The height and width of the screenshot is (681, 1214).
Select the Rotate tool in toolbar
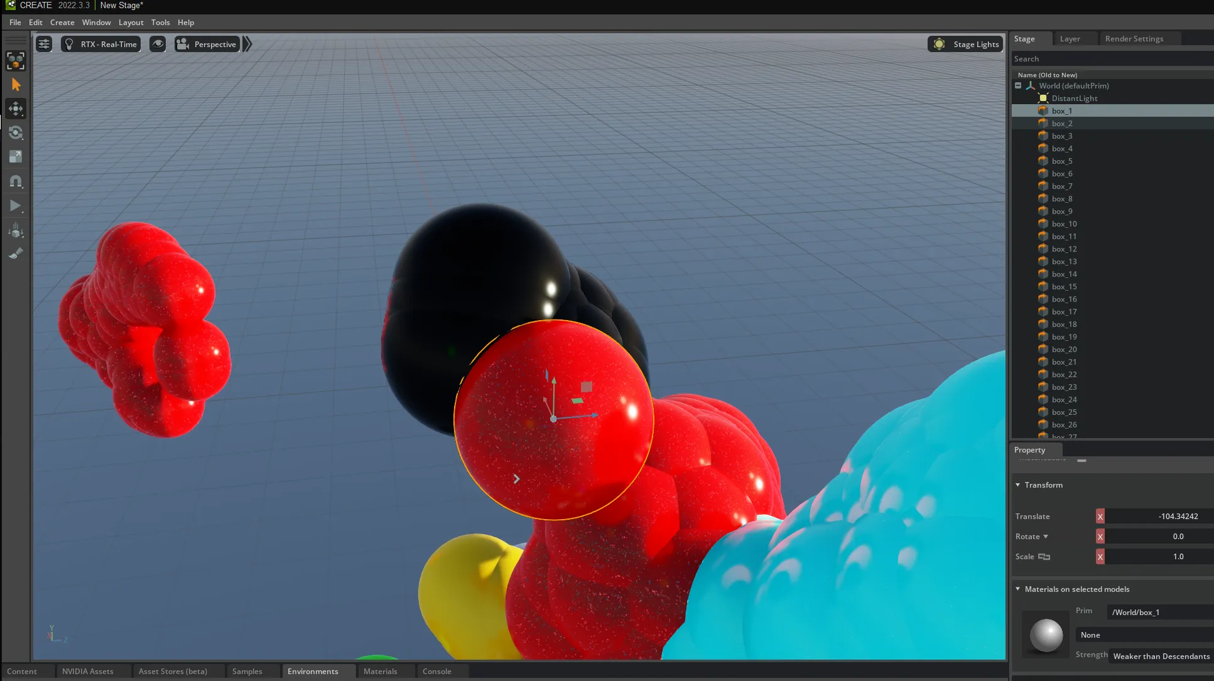pos(16,133)
